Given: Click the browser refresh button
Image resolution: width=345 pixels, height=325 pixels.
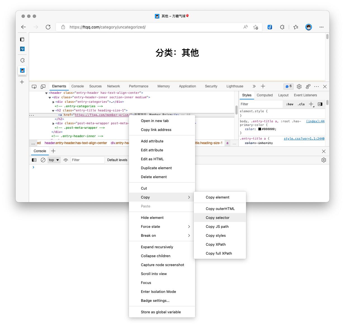Looking at the screenshot, I should click(x=48, y=27).
